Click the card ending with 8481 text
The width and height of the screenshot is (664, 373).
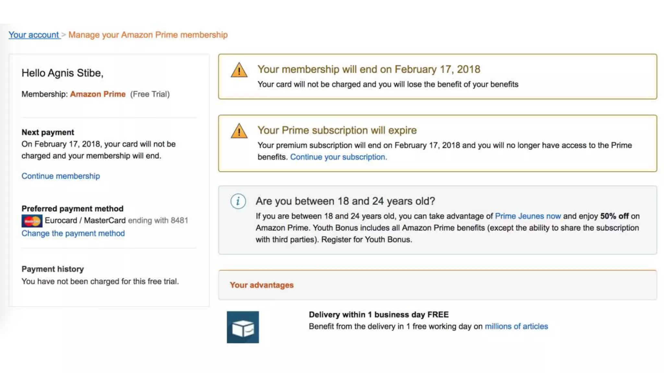pos(158,220)
